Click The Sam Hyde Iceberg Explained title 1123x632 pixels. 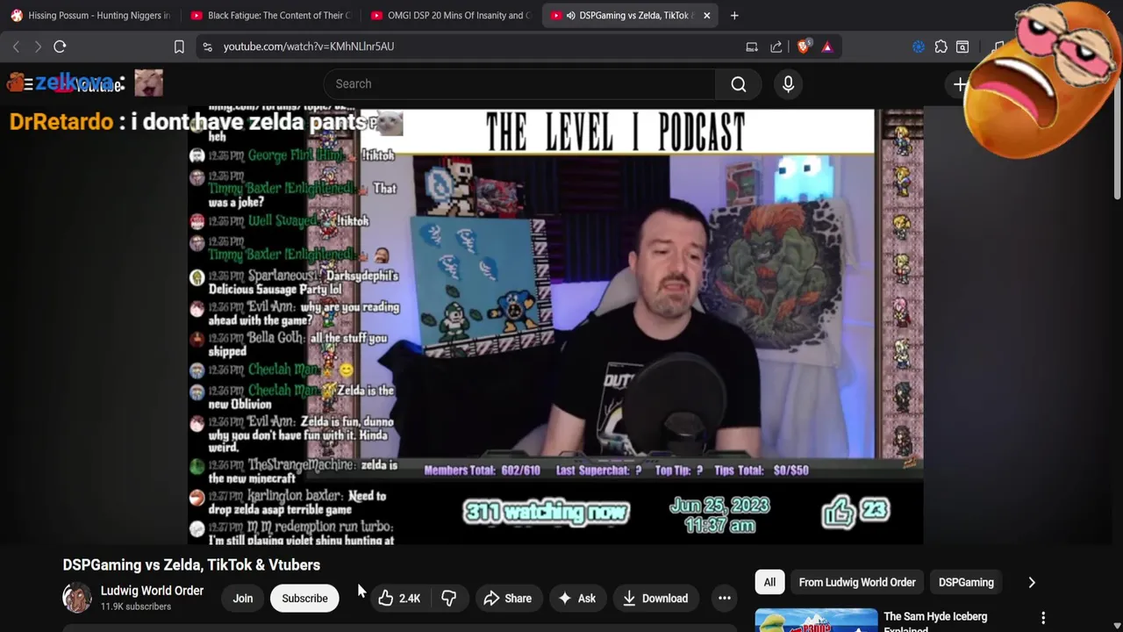(935, 621)
